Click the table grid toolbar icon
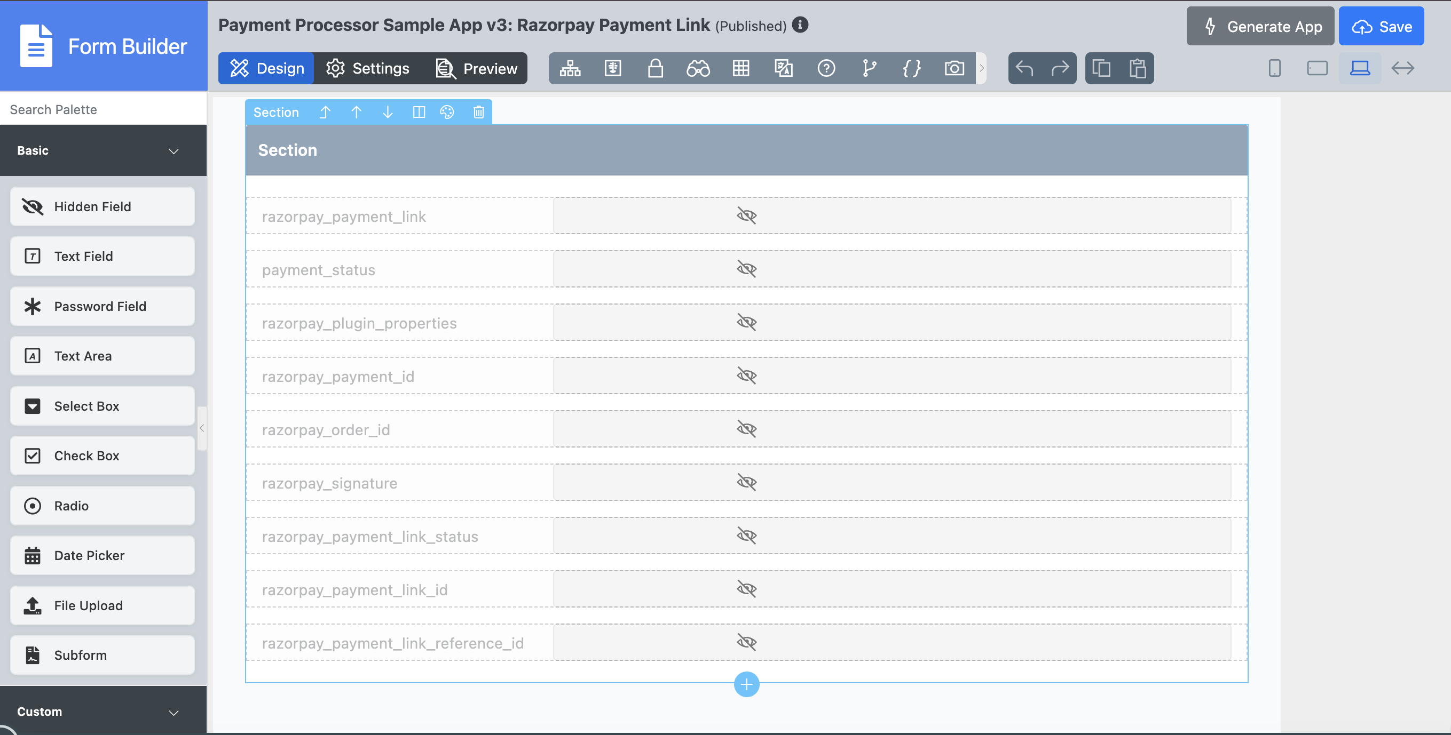 pyautogui.click(x=740, y=68)
